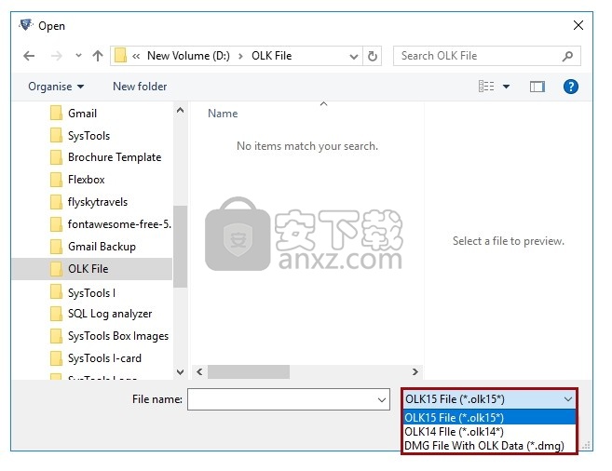Select the SysTools folder

coord(89,136)
